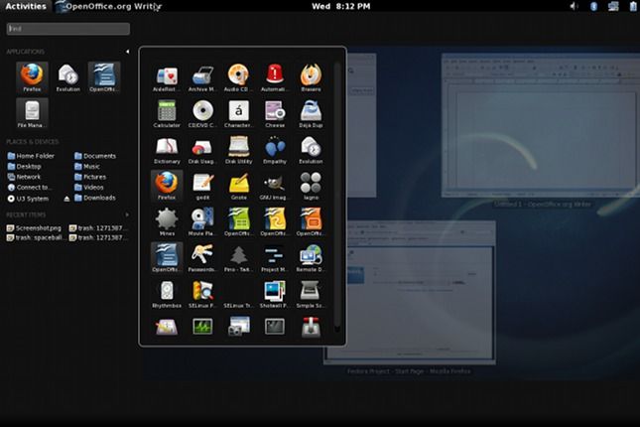Launch Brasero disc burner
This screenshot has height=427, width=640.
tap(311, 78)
